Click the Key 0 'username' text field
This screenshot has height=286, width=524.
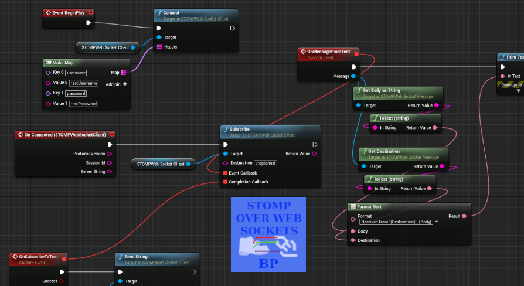pos(76,73)
